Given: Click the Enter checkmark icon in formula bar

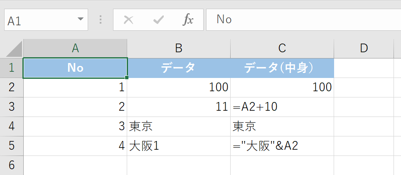Looking at the screenshot, I should pos(158,20).
